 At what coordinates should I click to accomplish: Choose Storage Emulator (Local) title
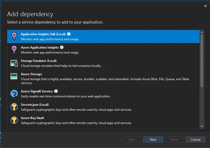coord(39,61)
